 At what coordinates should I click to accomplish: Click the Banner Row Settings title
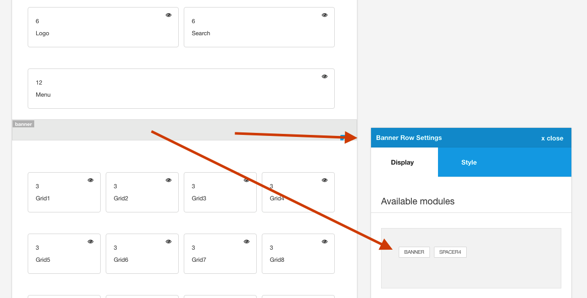409,138
